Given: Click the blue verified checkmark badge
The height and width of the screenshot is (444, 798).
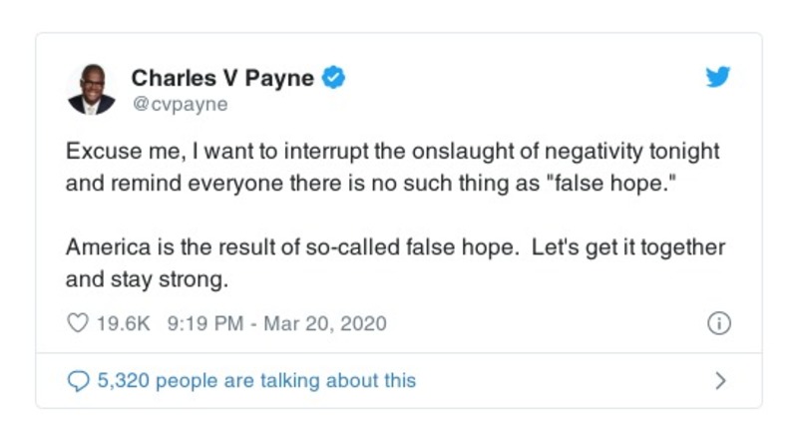Looking at the screenshot, I should (336, 78).
